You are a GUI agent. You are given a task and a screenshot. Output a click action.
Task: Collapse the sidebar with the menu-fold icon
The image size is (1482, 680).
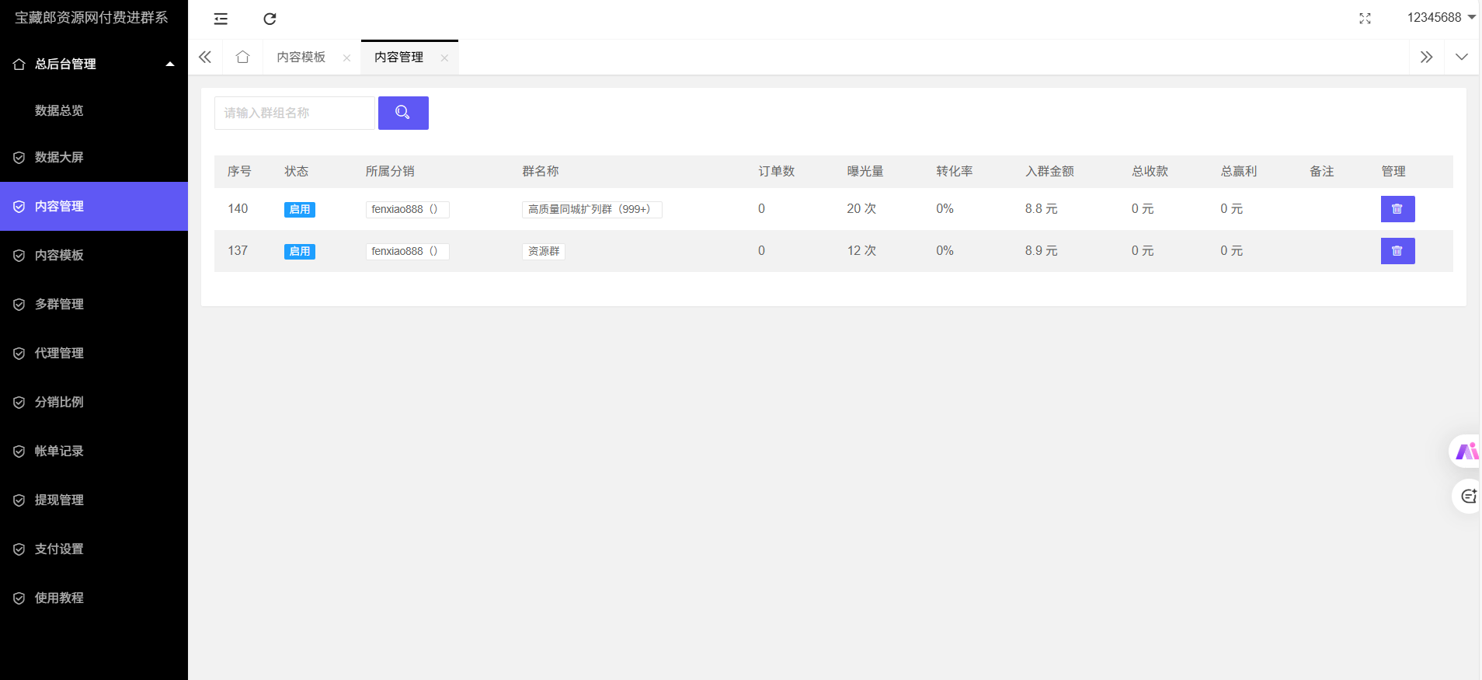pos(221,19)
